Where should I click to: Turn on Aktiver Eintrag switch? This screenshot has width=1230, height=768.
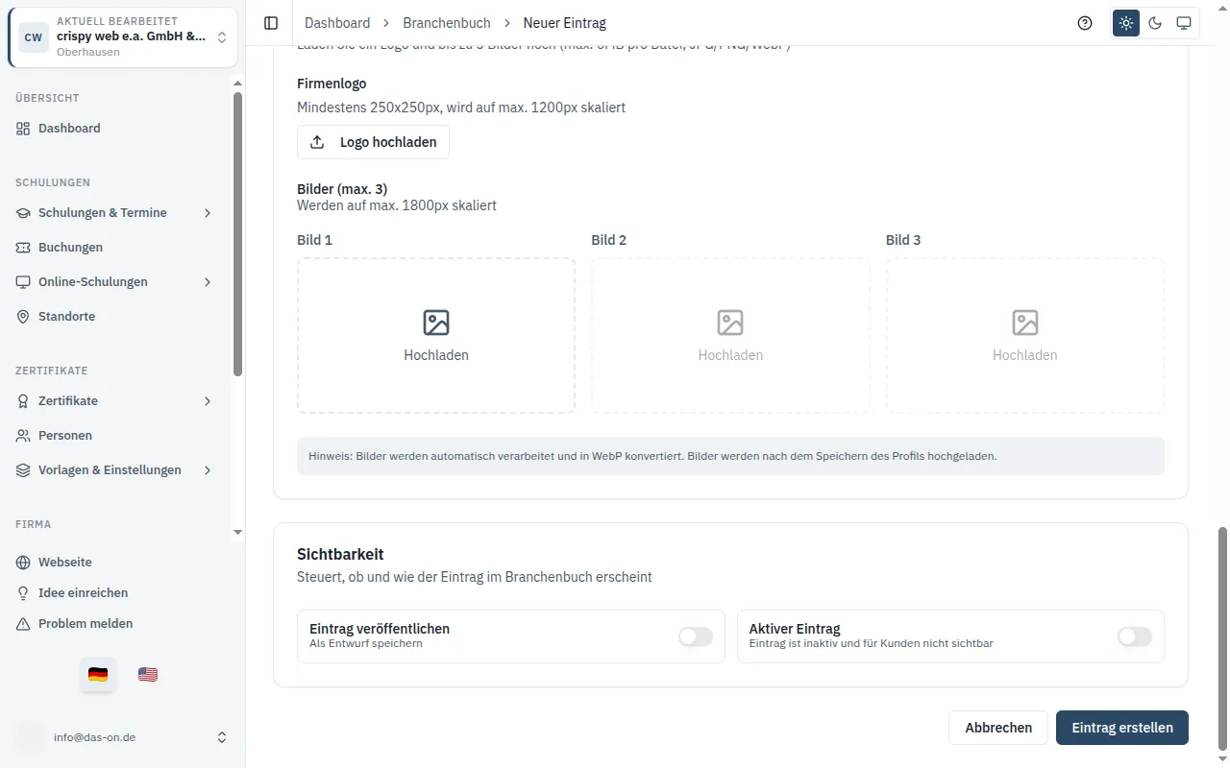(1135, 636)
